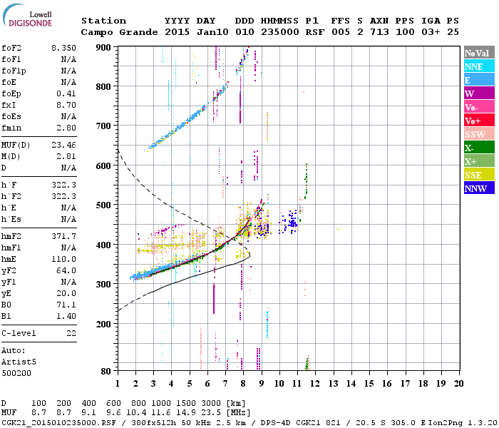This screenshot has width=499, height=428.
Task: Click the hmF2 value 371.7
Action: [63, 236]
